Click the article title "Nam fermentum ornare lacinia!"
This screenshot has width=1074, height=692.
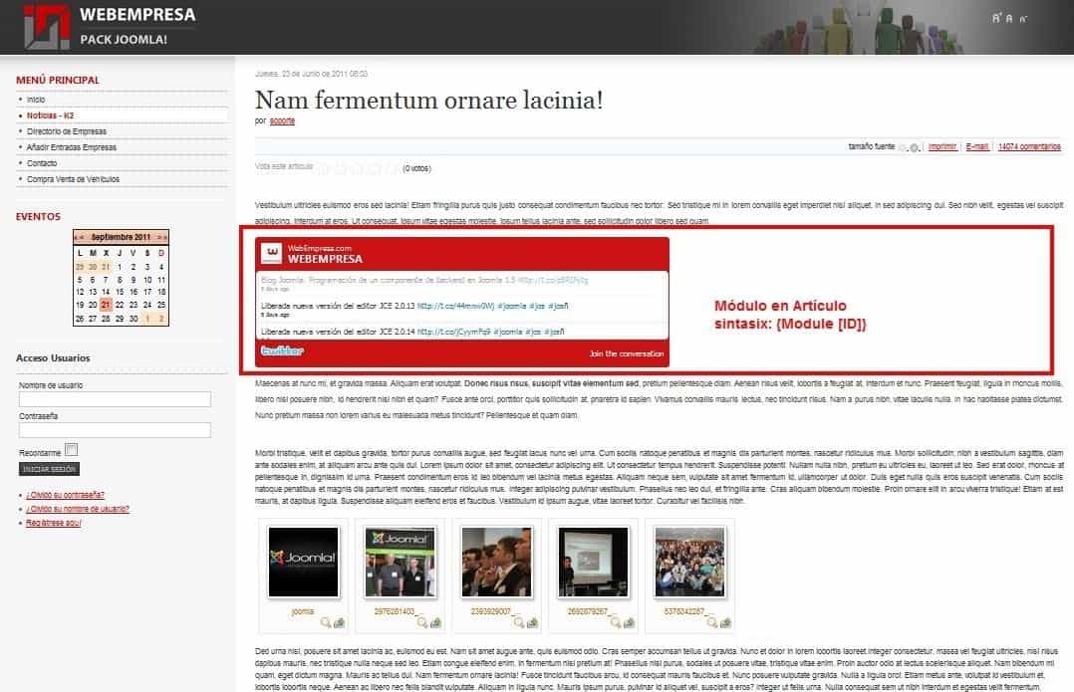click(x=428, y=100)
